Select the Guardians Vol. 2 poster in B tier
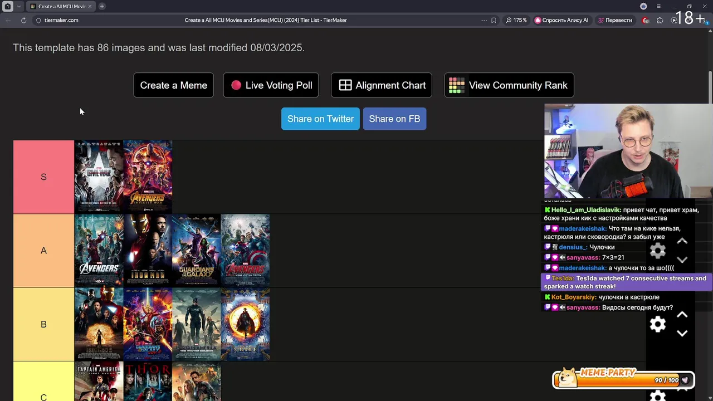Screen dimensions: 713x401 148,324
